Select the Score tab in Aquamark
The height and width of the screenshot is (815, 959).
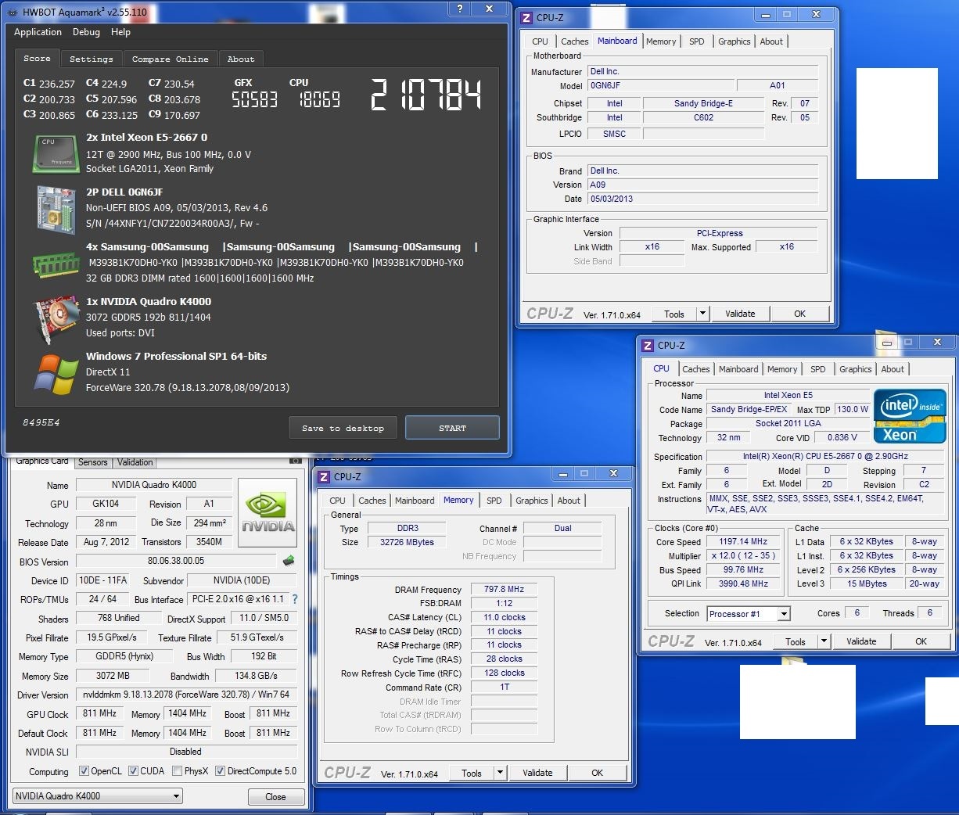(x=37, y=58)
